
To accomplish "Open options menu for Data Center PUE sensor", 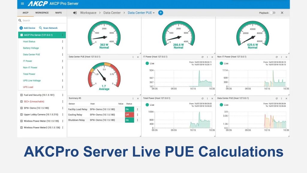I will click(x=62, y=54).
